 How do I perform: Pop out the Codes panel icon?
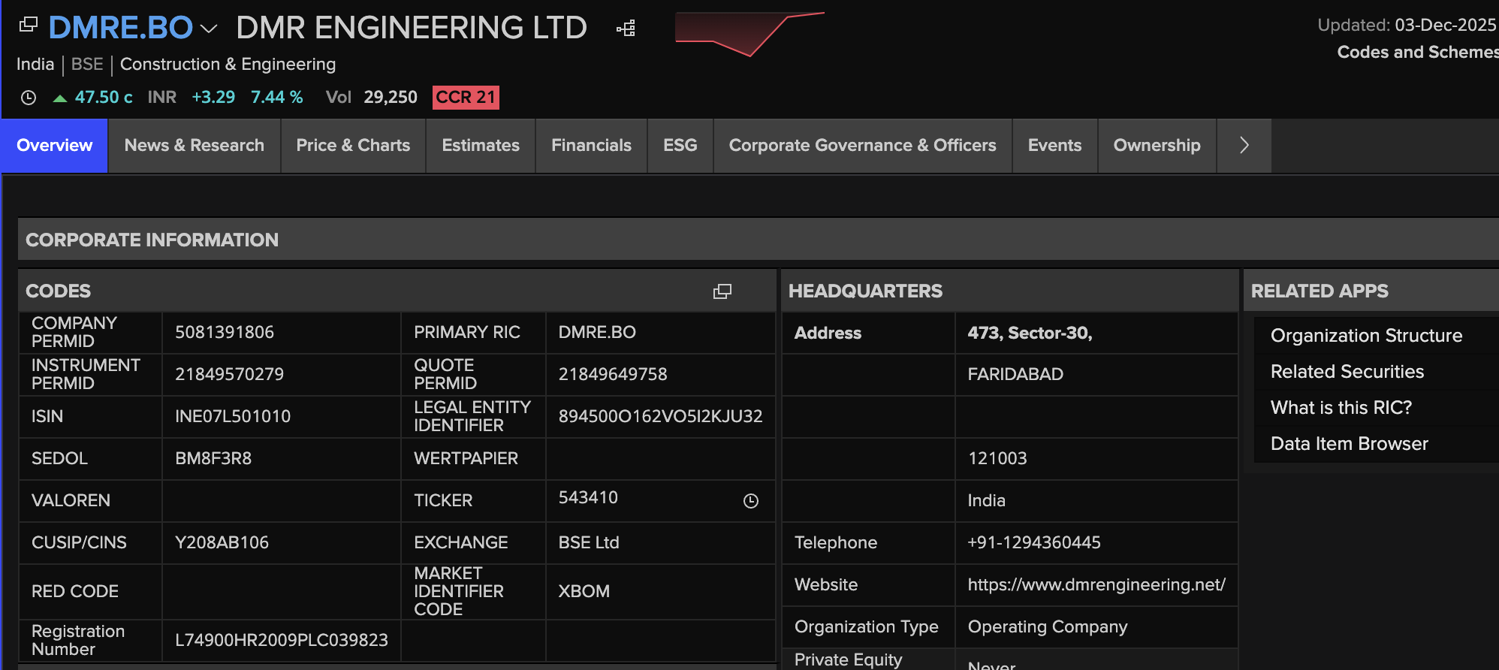[x=722, y=291]
